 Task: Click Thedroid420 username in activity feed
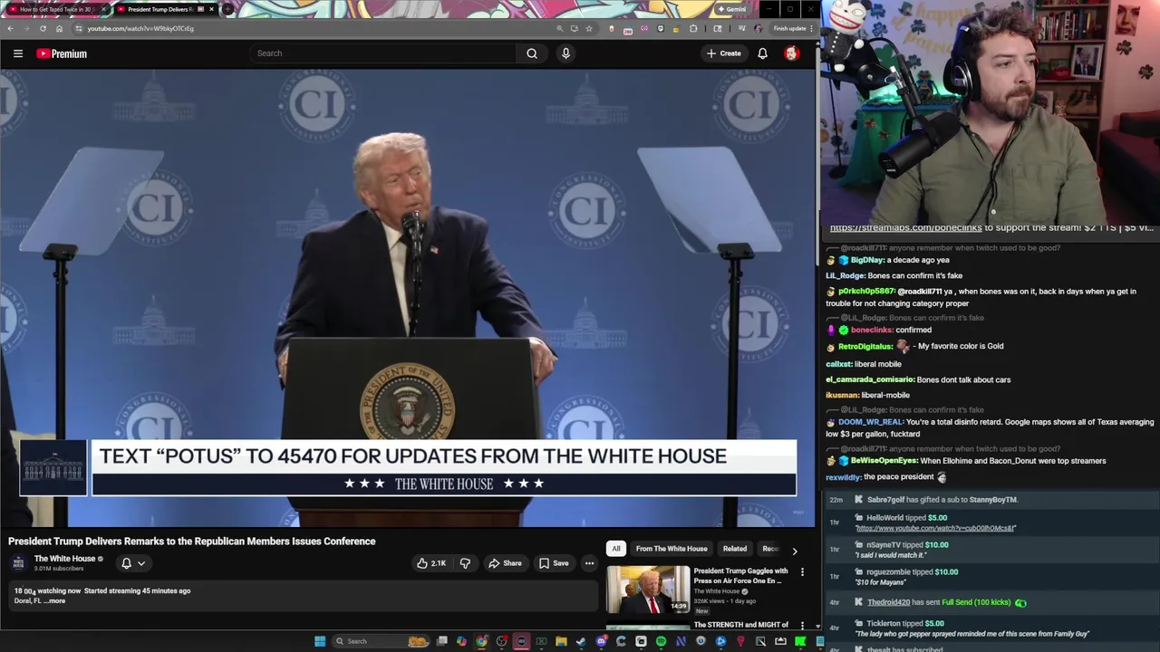point(888,602)
